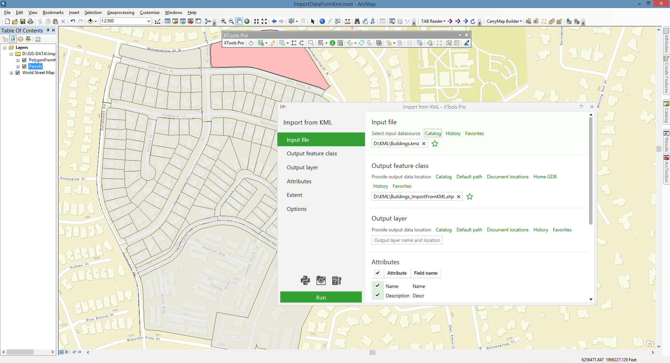Clear the Buildings.kmz input path
This screenshot has height=363, width=670.
[424, 143]
